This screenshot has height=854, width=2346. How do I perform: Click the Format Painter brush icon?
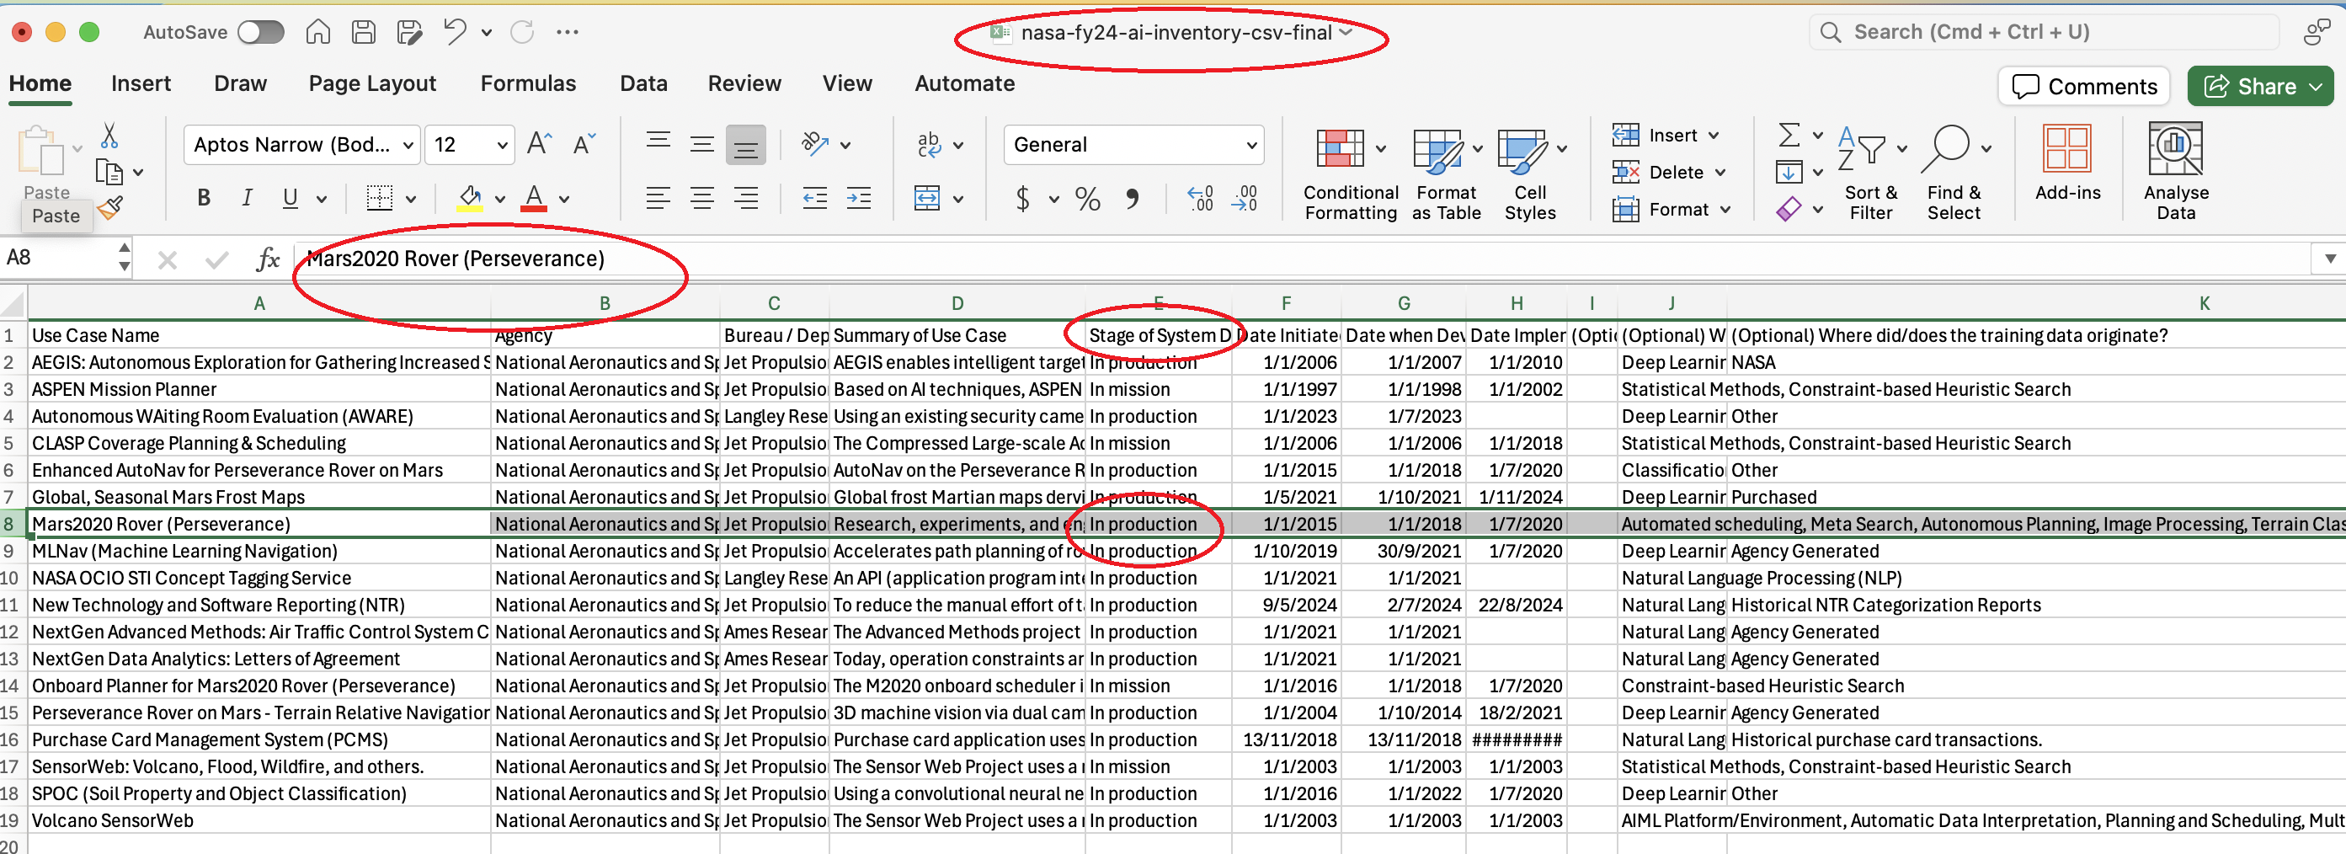(x=110, y=209)
